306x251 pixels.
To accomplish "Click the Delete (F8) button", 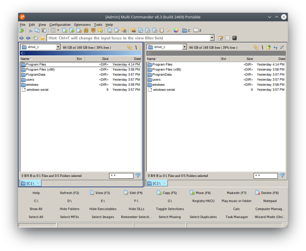I will (267, 193).
